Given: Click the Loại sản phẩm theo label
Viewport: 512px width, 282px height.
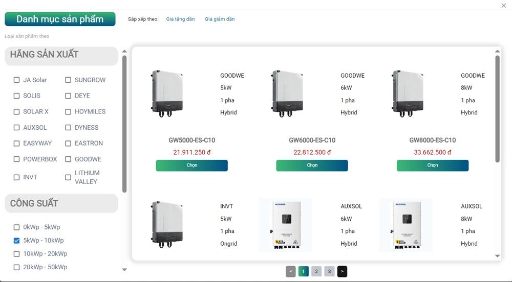Looking at the screenshot, I should (x=27, y=36).
